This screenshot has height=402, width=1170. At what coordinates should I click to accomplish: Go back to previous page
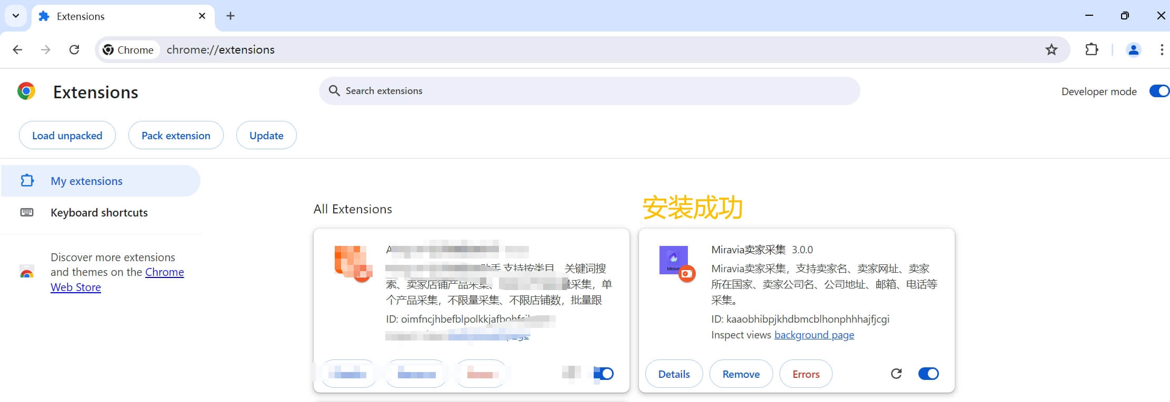[17, 49]
